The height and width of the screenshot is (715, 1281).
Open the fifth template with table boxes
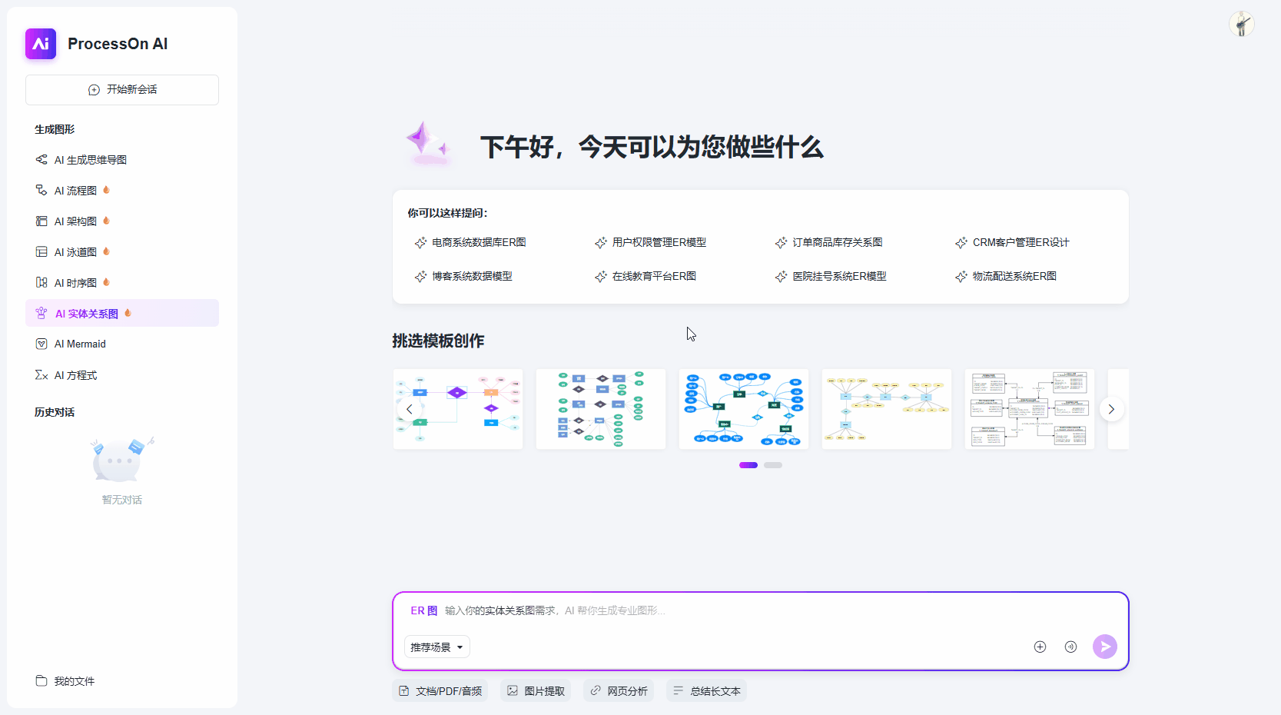1030,409
